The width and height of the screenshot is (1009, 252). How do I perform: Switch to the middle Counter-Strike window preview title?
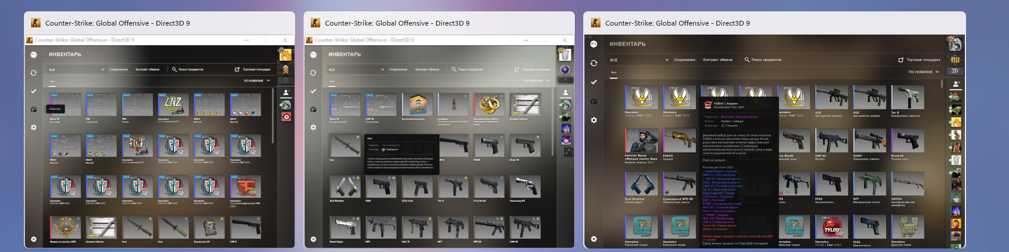[397, 23]
